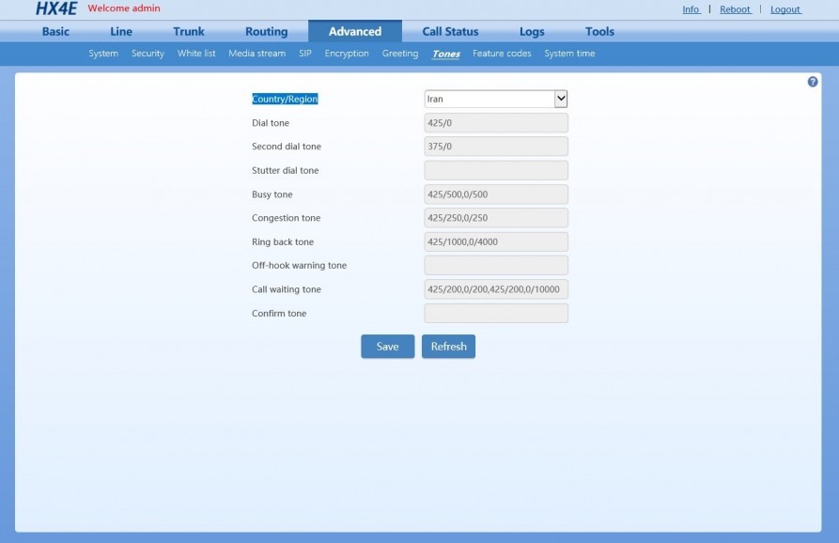Click the Refresh button
839x543 pixels.
(448, 347)
